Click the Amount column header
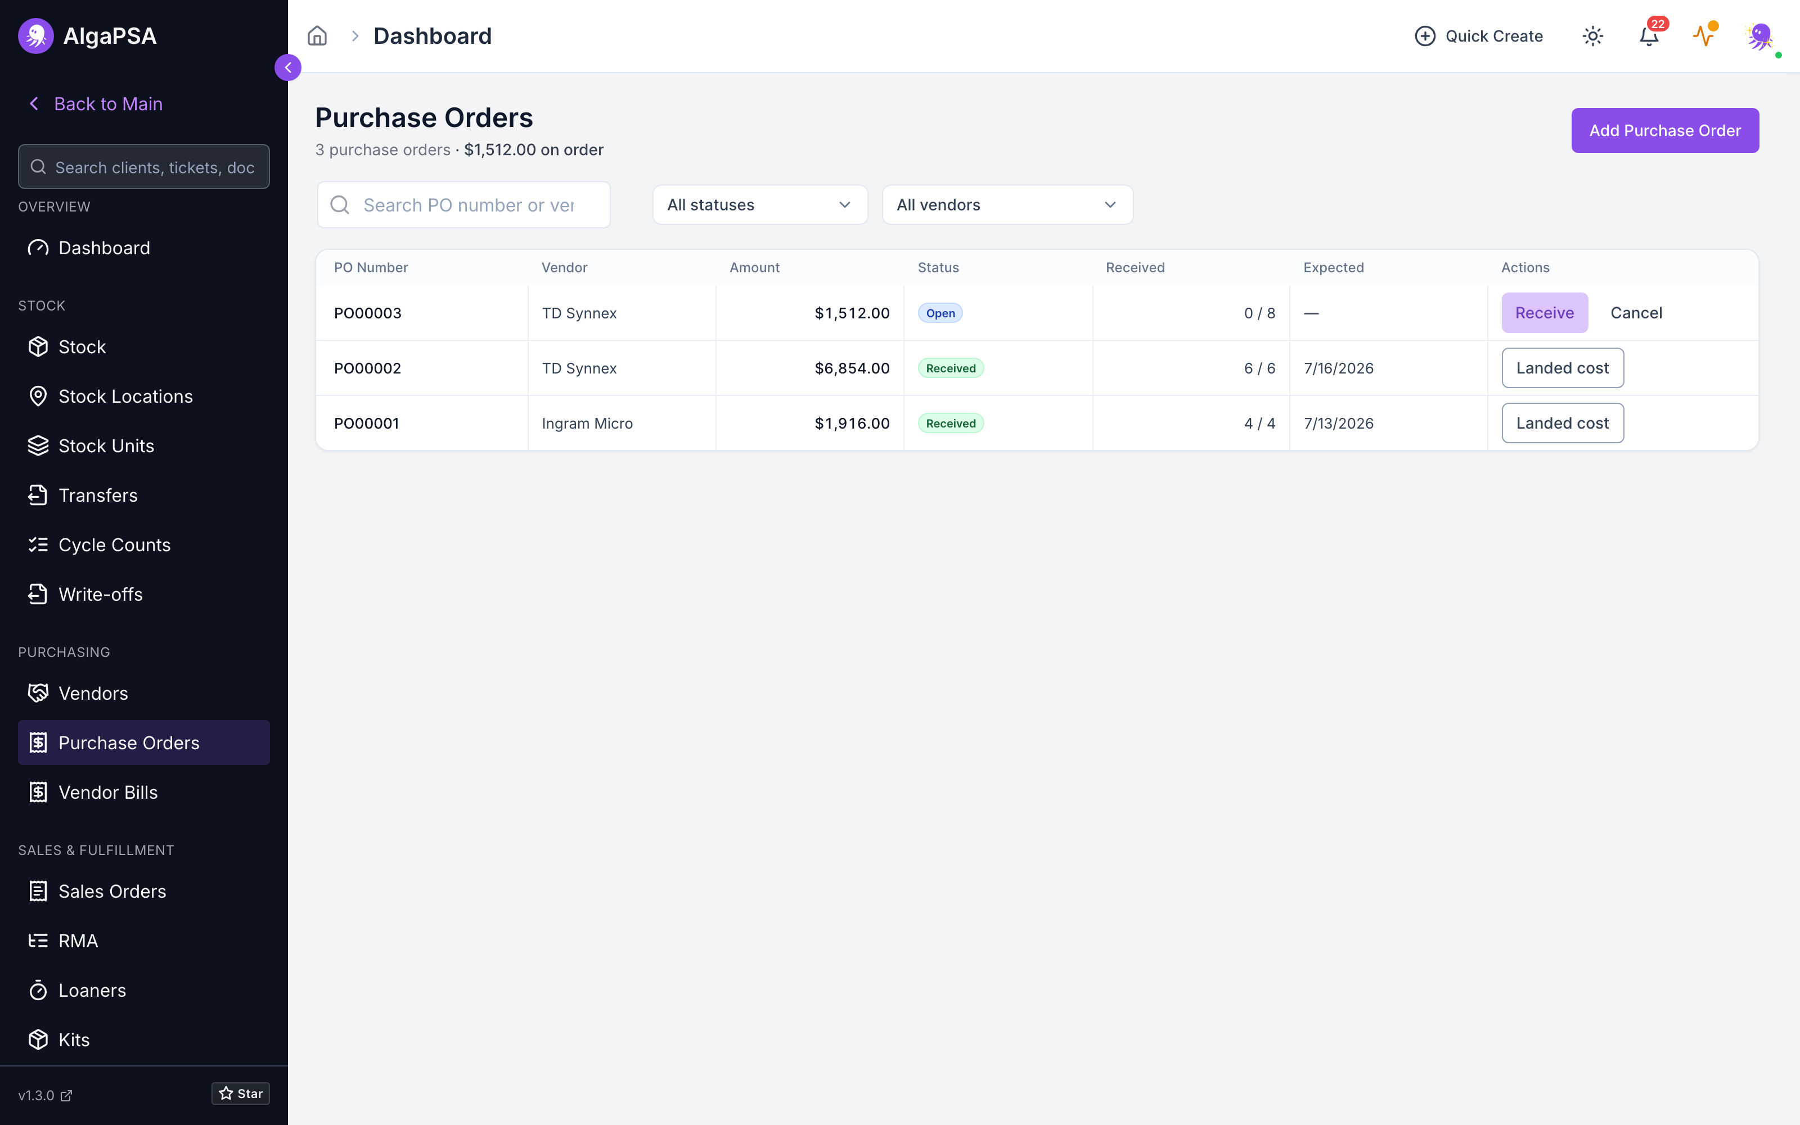The width and height of the screenshot is (1800, 1125). click(x=754, y=267)
